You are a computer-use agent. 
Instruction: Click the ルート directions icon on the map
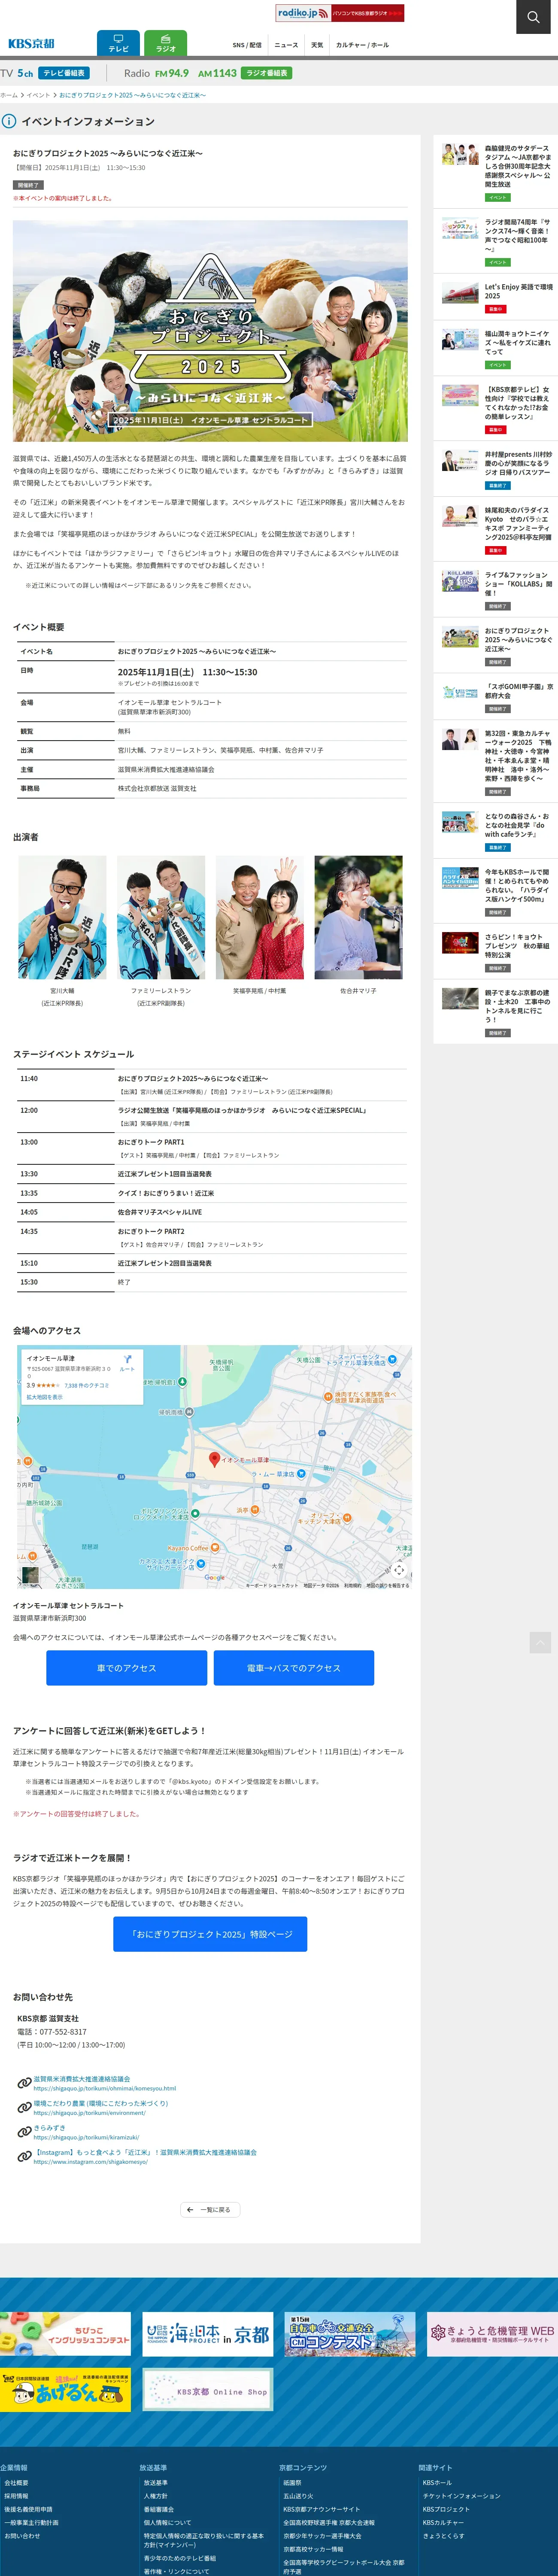coord(127,1362)
